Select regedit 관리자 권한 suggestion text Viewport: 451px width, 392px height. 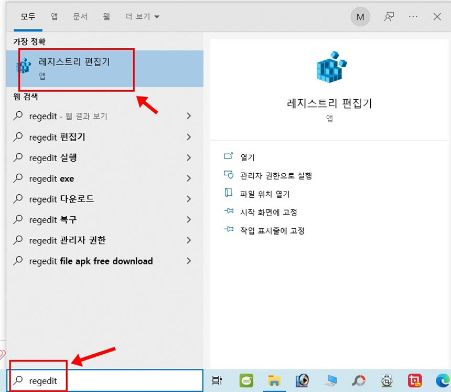coord(68,240)
